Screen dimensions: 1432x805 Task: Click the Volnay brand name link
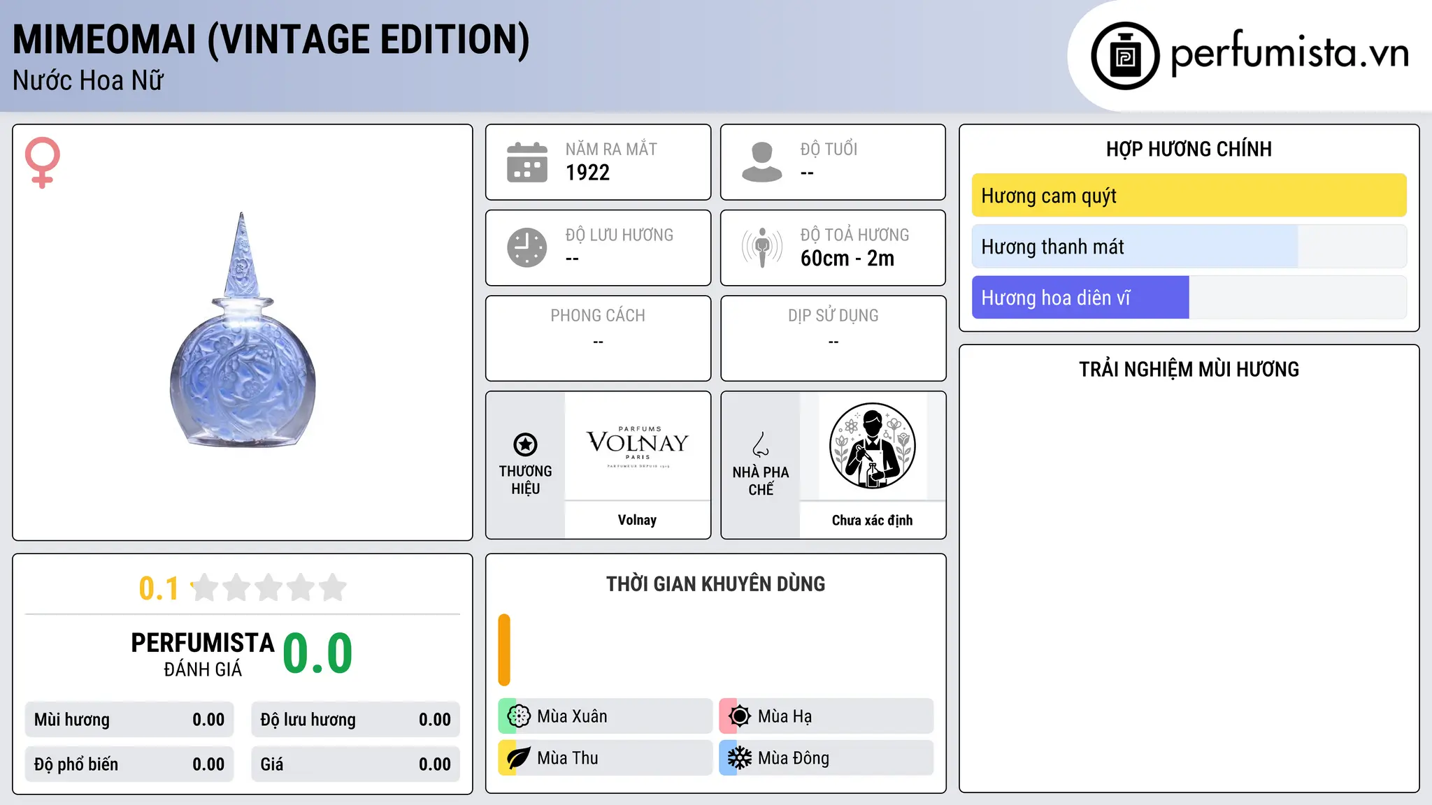click(x=637, y=520)
